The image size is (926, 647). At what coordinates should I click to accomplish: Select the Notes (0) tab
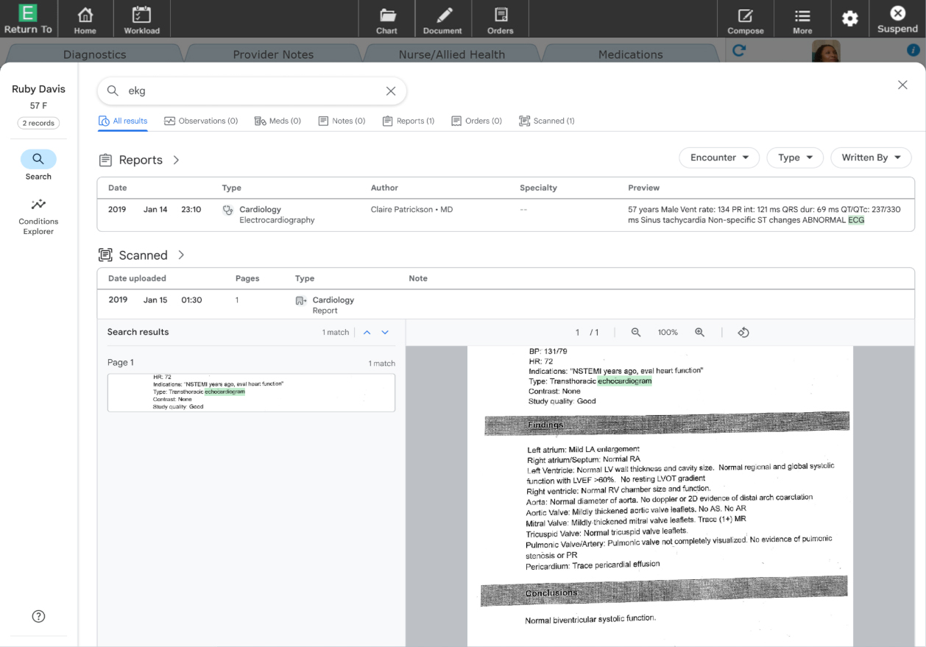(342, 121)
